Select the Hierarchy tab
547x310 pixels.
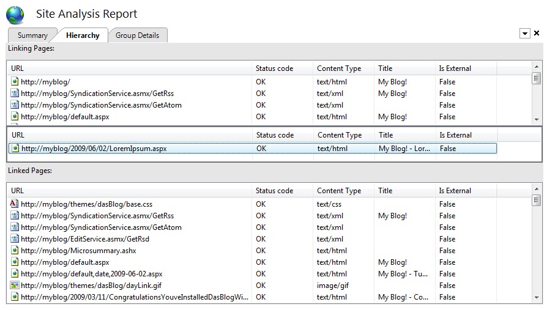pos(83,35)
